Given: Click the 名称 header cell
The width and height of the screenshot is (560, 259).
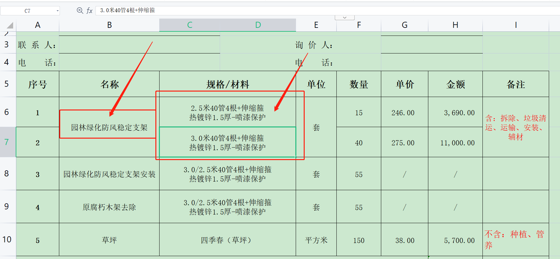Looking at the screenshot, I should coord(109,84).
